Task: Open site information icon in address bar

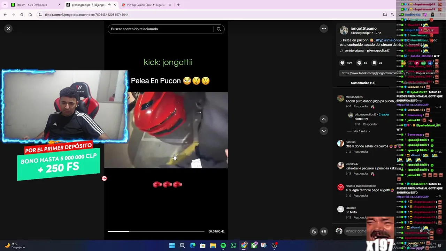Action: (x=40, y=15)
